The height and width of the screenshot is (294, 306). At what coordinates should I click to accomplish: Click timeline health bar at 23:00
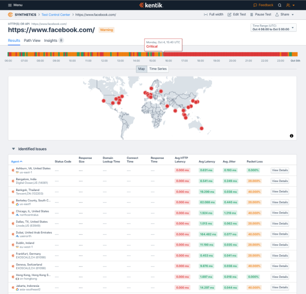280,54
